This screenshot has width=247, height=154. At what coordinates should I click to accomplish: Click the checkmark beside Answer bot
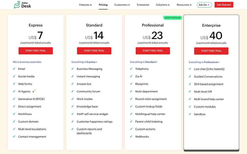click(x=73, y=84)
